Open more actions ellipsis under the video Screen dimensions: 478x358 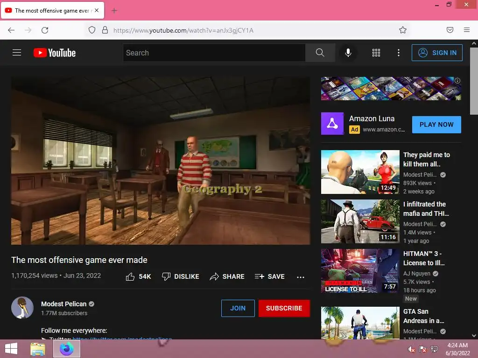click(x=301, y=277)
